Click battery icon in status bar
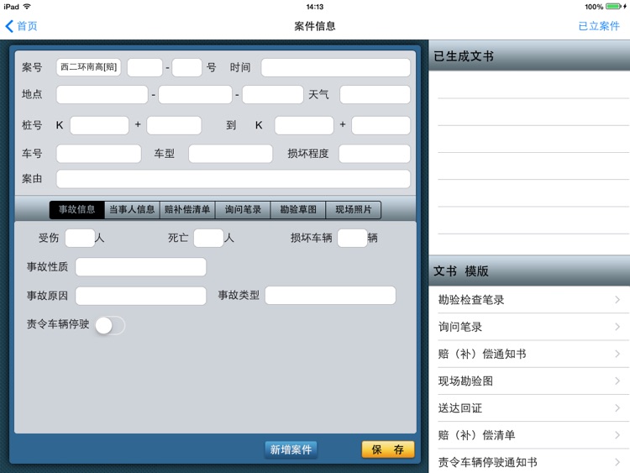Screen dimensions: 630x473 point(613,7)
